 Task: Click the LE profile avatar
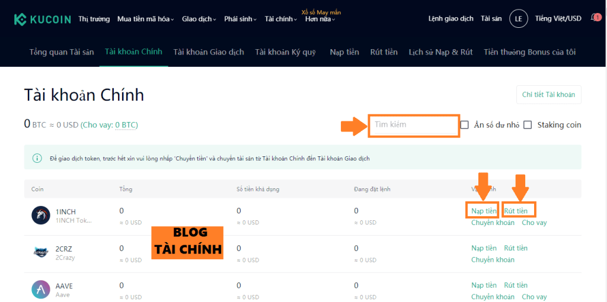pos(519,19)
